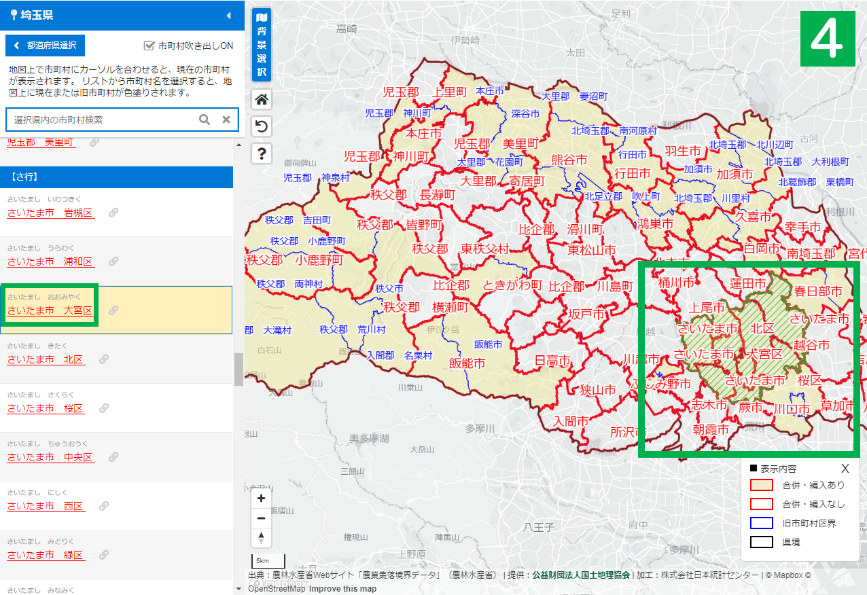Click the 【さ行】 section header
The image size is (867, 595).
[116, 177]
